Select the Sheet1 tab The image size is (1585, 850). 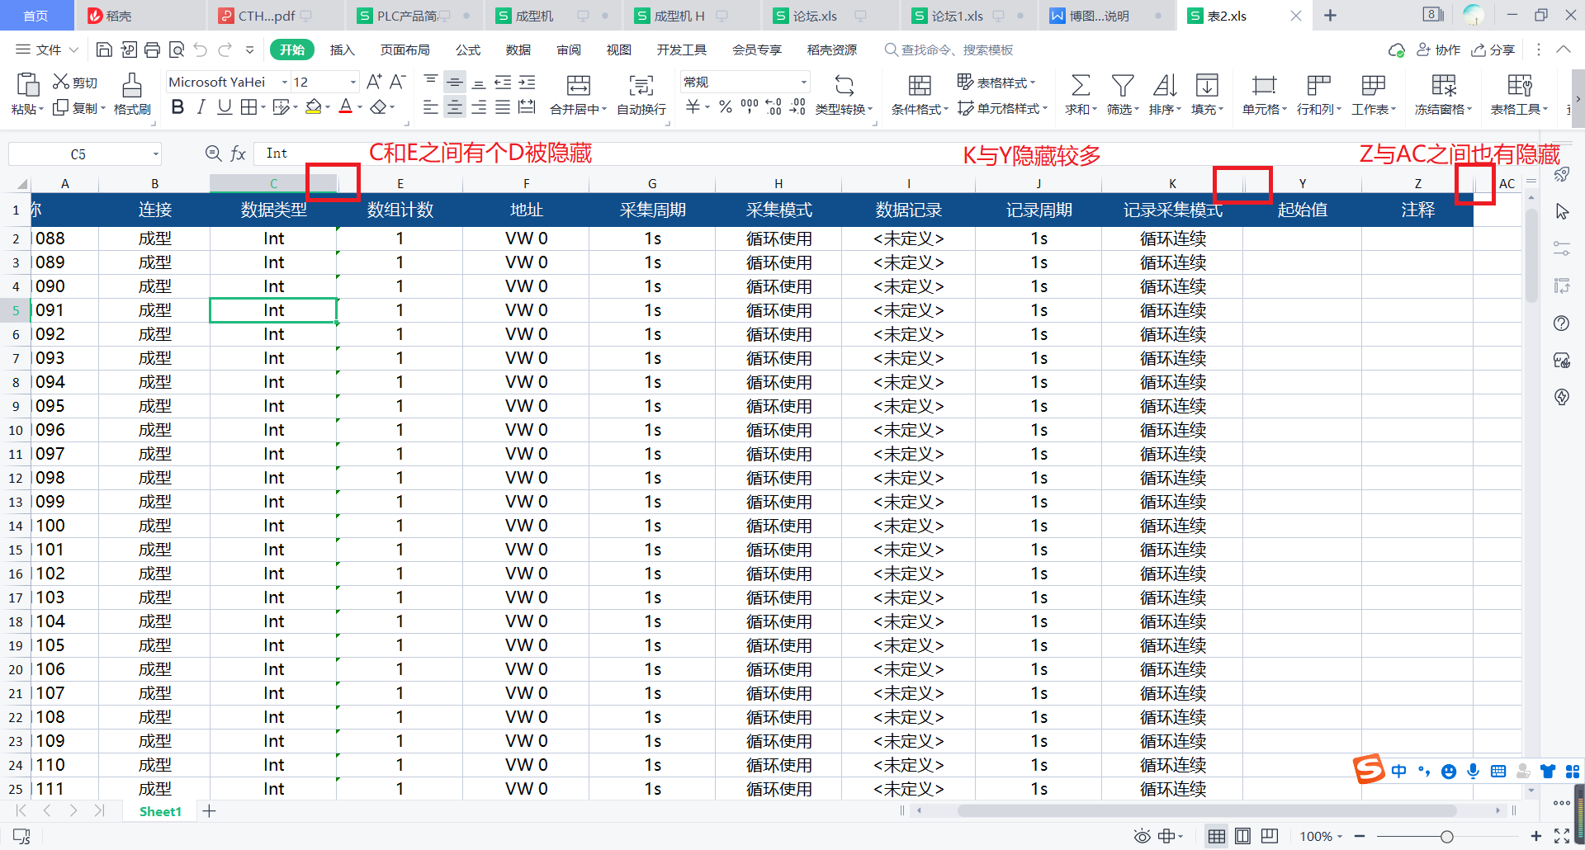click(160, 811)
